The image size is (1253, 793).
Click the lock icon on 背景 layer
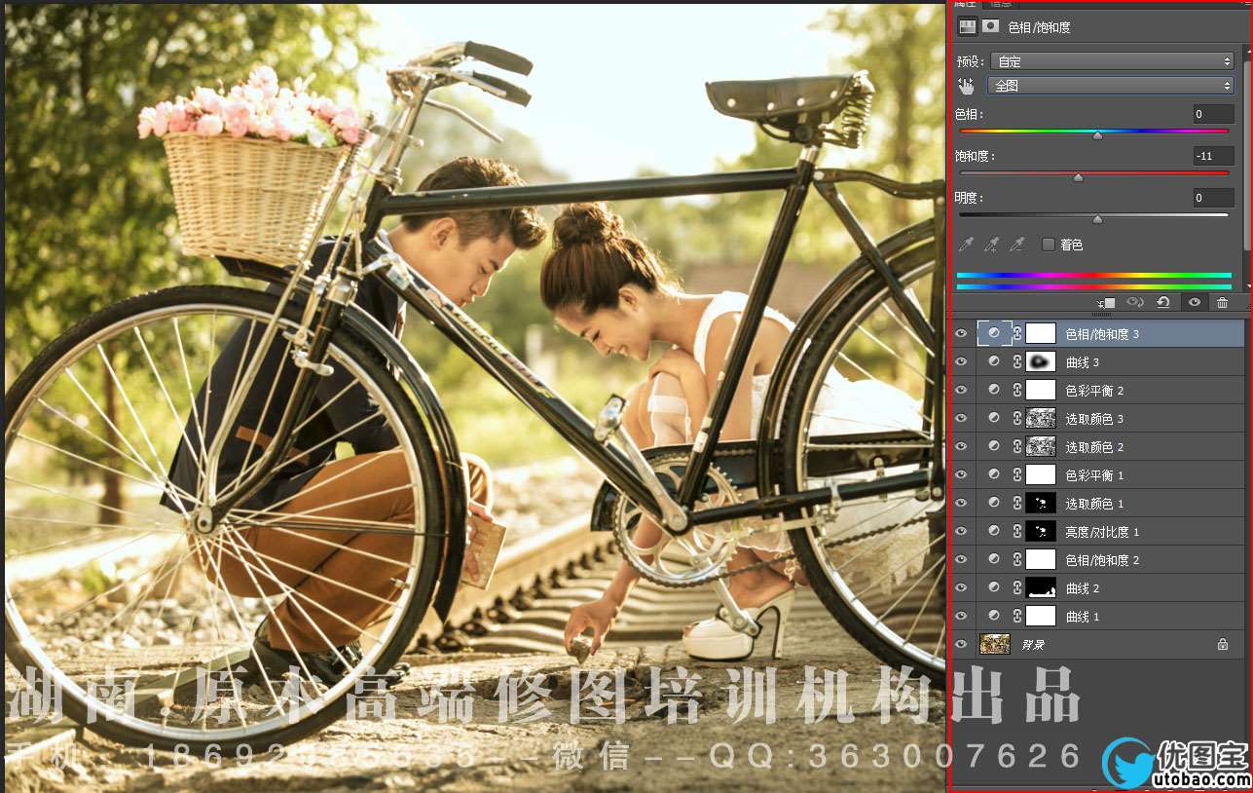coord(1223,644)
